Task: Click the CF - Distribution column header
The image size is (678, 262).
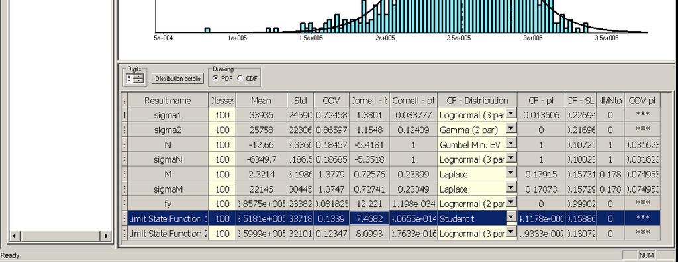Action: [477, 101]
